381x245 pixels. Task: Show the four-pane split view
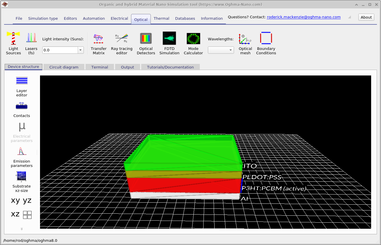27,215
